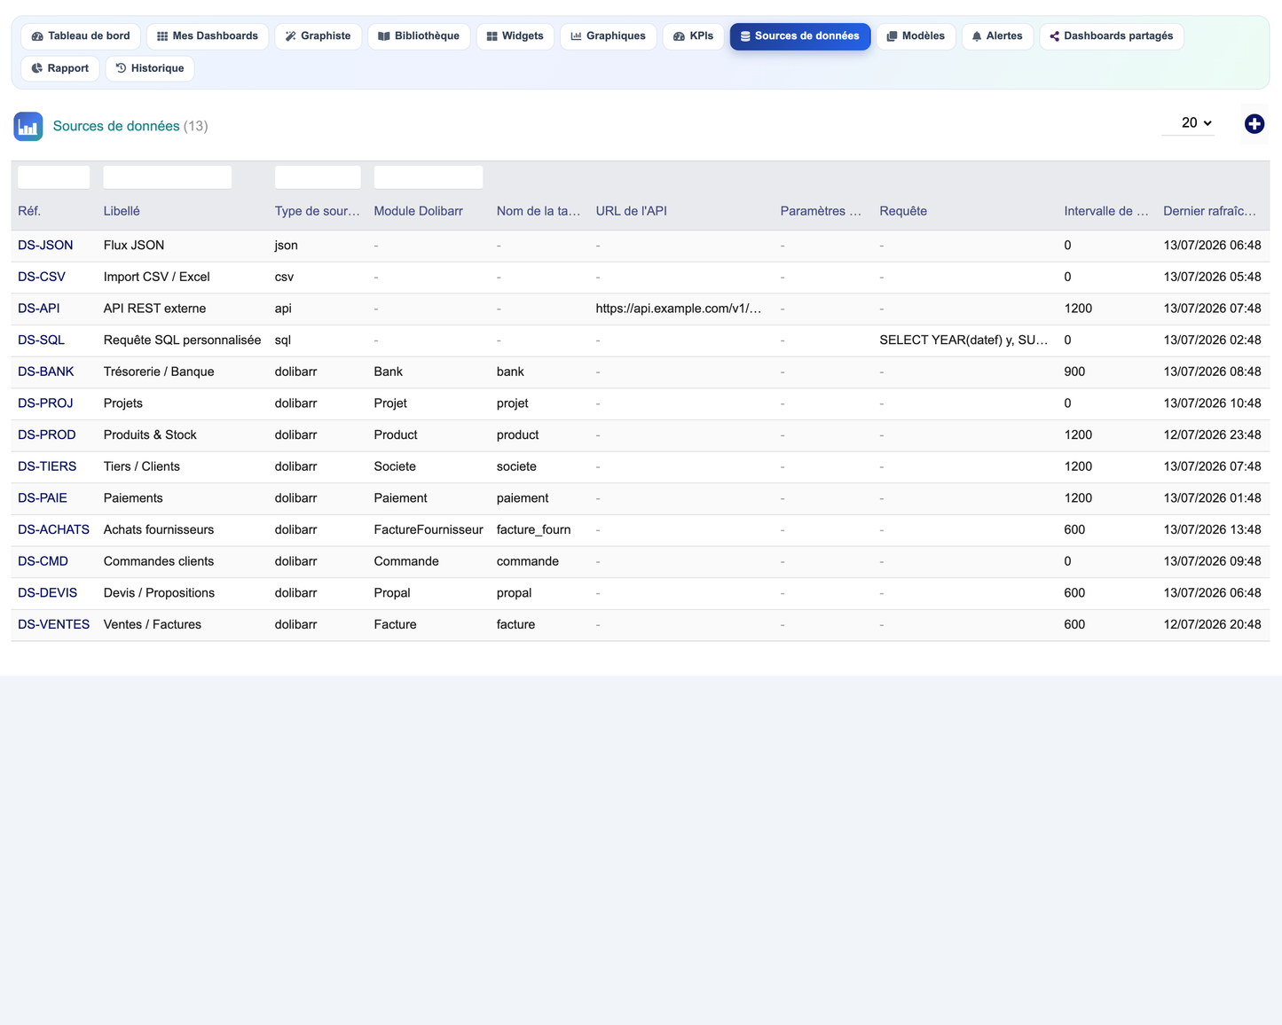
Task: Sort by Module Dolibarr column header
Action: 419,211
